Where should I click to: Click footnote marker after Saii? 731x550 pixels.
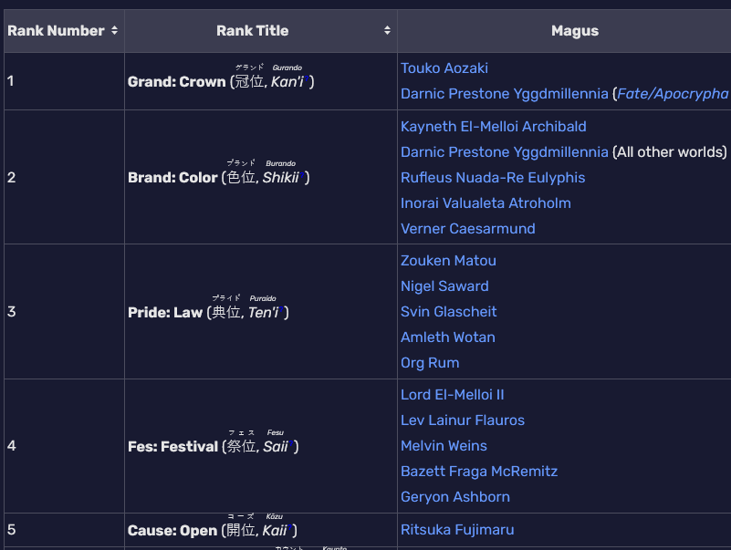pos(291,443)
